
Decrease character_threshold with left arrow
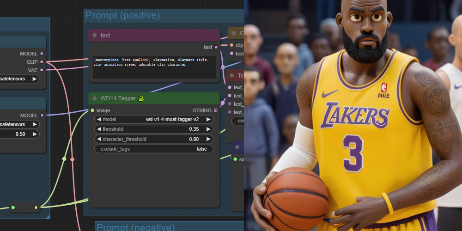(x=99, y=139)
